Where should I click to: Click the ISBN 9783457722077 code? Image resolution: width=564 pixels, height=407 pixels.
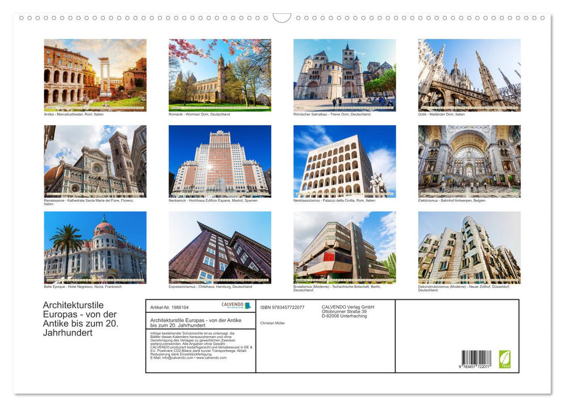(x=283, y=306)
